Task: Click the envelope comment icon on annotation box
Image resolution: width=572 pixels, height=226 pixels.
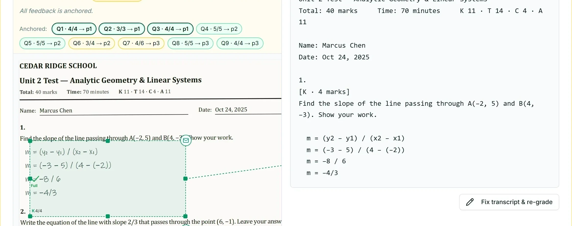Action: (186, 140)
